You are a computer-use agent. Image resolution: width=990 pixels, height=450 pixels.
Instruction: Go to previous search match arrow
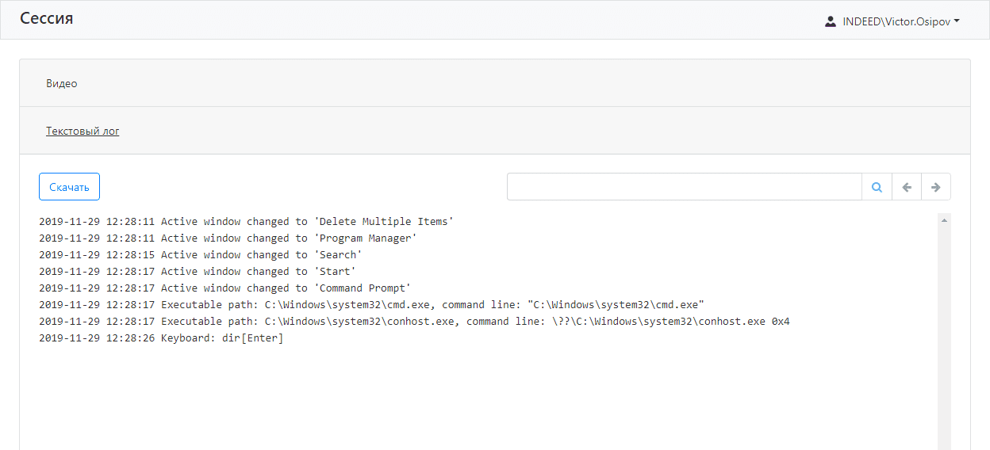(907, 187)
